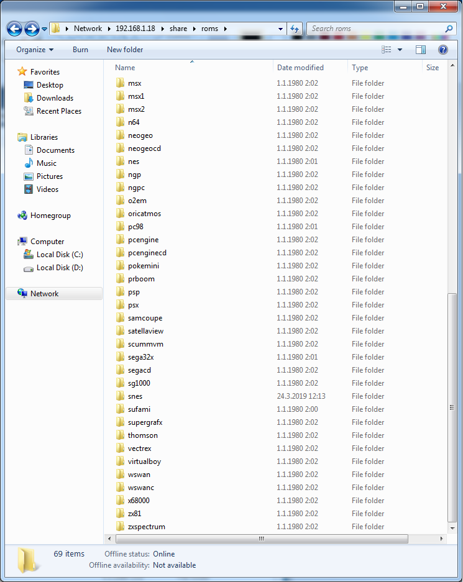This screenshot has width=463, height=582.
Task: Open Recent Places in the navigation pane
Action: point(58,111)
